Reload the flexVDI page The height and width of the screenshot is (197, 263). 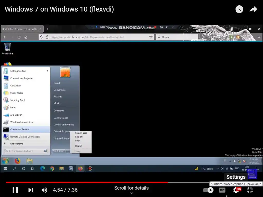19,37
